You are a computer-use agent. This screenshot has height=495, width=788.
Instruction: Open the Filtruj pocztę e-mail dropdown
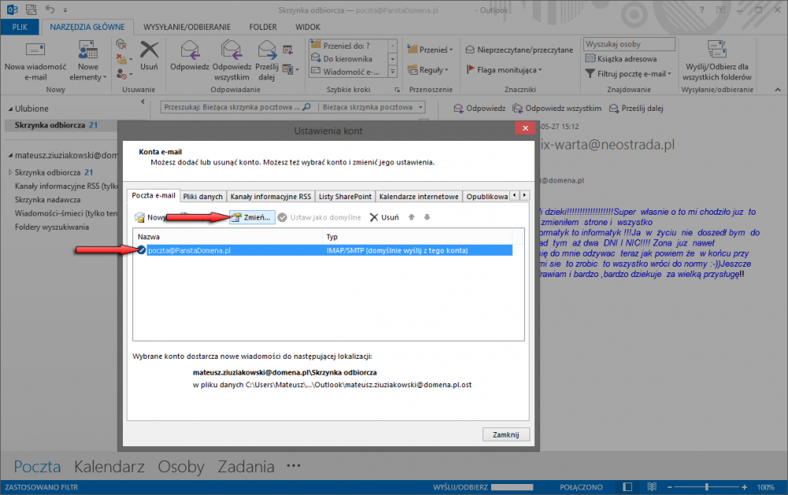click(628, 74)
